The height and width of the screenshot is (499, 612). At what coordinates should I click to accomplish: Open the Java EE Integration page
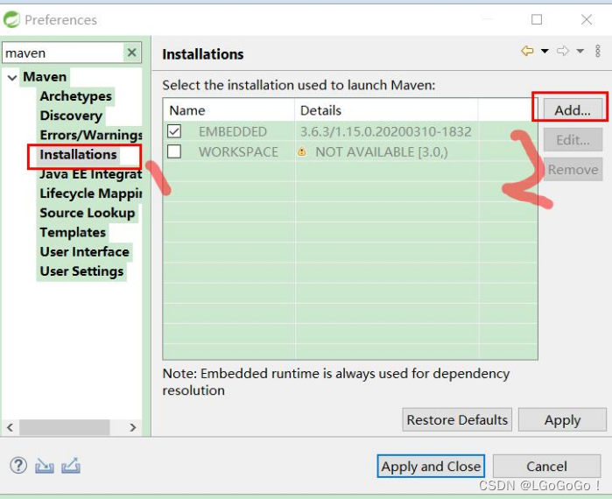click(91, 174)
